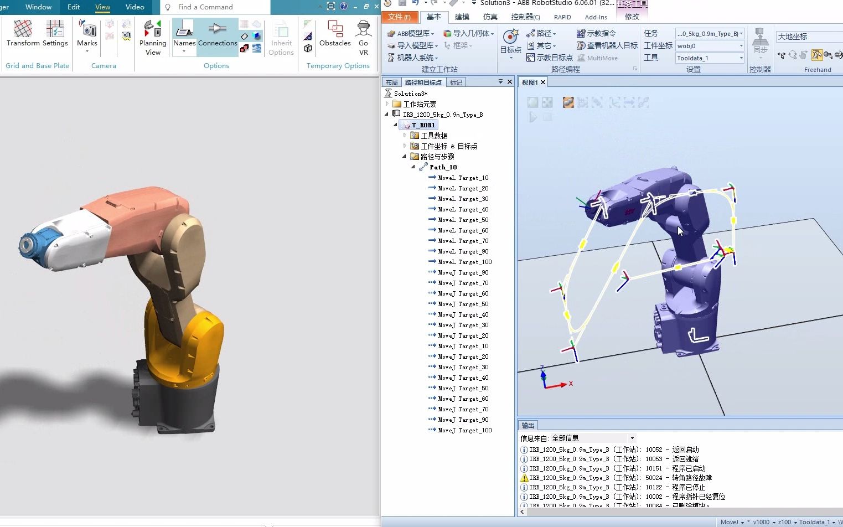This screenshot has width=843, height=527.
Task: Toggle the fullscreen frame icon in left window
Action: pos(331,7)
